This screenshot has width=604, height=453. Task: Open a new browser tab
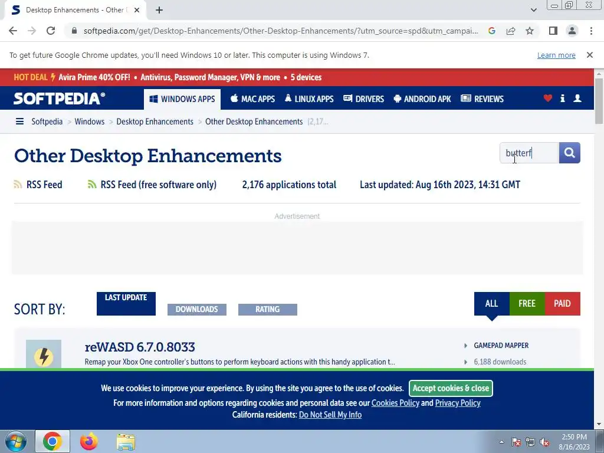(159, 10)
